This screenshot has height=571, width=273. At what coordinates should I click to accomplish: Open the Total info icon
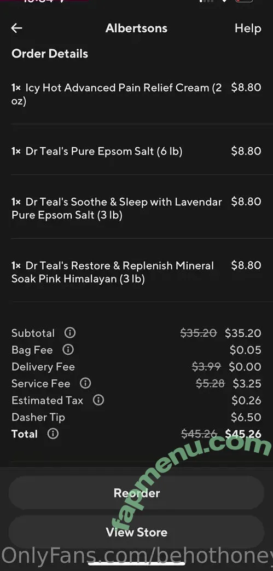(x=53, y=434)
